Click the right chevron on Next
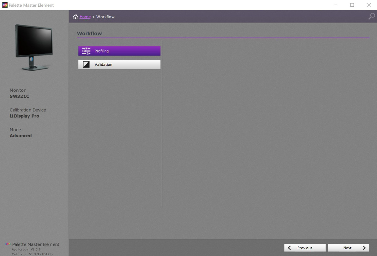Image resolution: width=377 pixels, height=256 pixels. tap(364, 248)
